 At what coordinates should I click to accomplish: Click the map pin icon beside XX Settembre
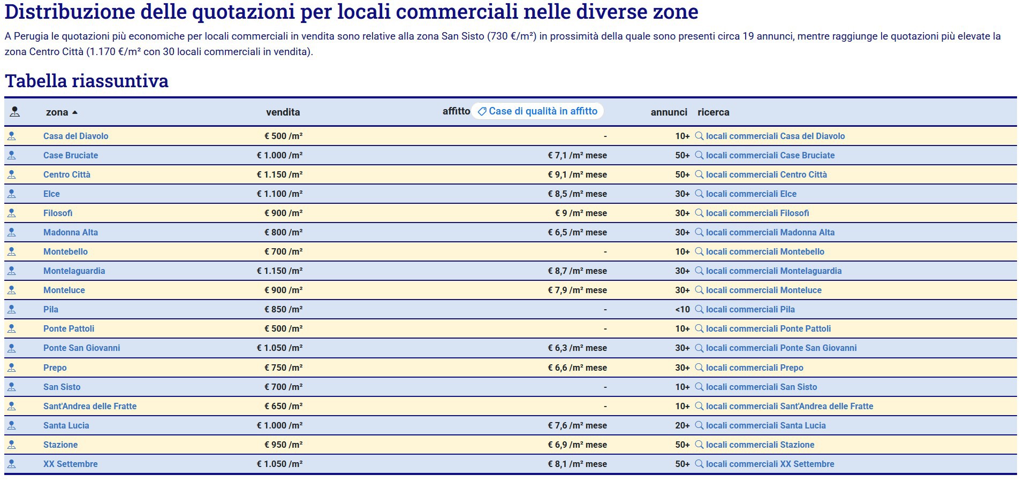[12, 464]
